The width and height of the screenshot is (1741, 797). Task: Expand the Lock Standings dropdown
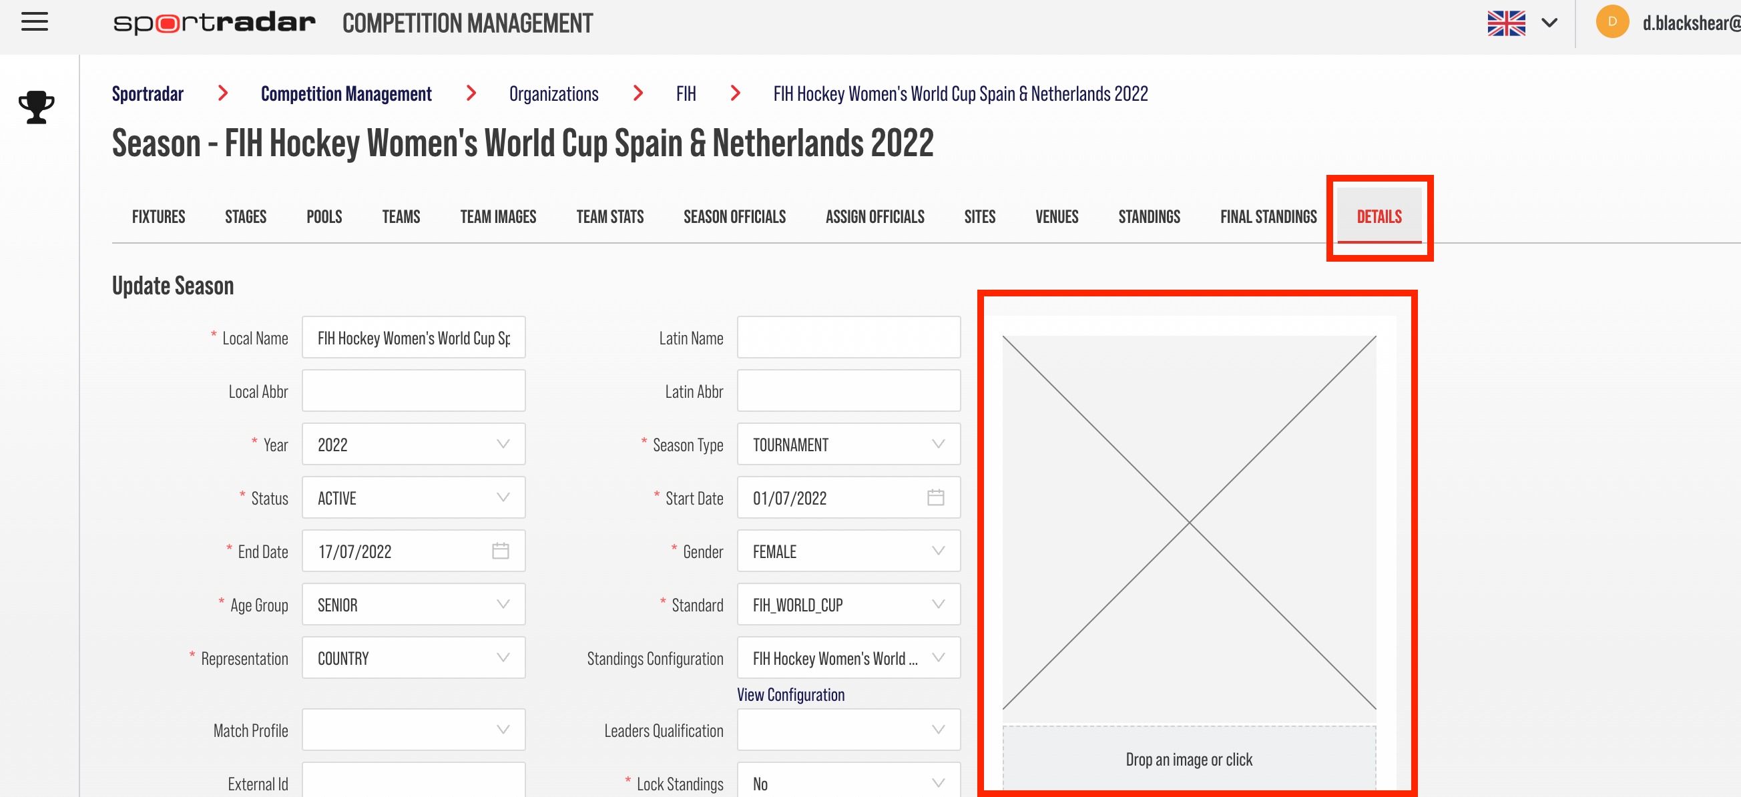click(848, 782)
